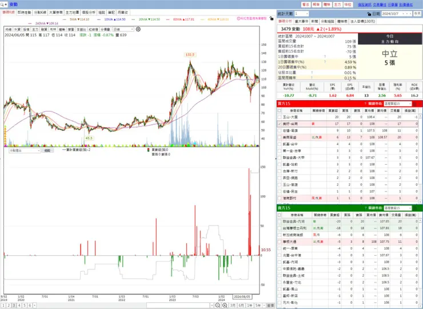The width and height of the screenshot is (423, 309).
Task: Switch to the 月營收 tab
Action: click(x=123, y=13)
